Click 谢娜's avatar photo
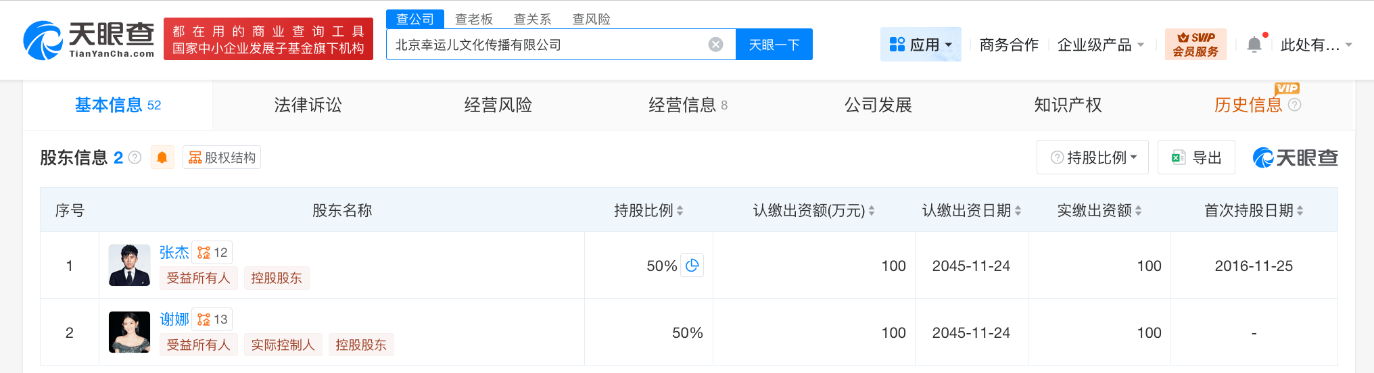The image size is (1374, 373). point(129,332)
